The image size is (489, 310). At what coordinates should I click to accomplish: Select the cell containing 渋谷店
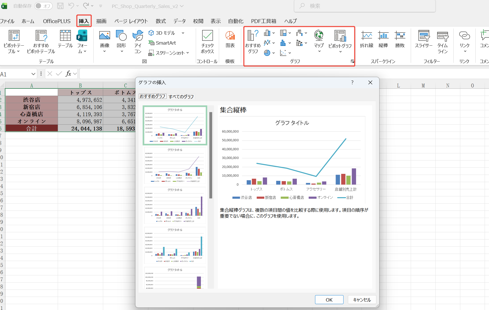[x=32, y=100]
